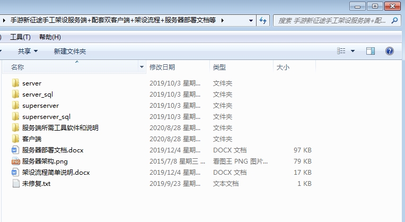Click the server folder icon
405x222 pixels.
point(15,83)
